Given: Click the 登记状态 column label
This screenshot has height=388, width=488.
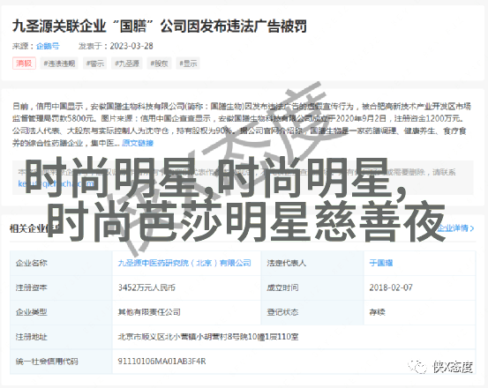Looking at the screenshot, I should point(282,312).
